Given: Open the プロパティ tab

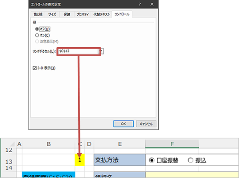Looking at the screenshot, I should 83,14.
